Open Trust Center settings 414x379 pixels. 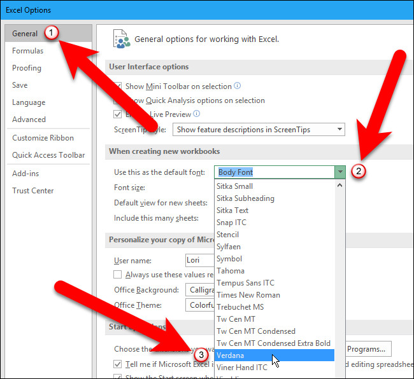click(x=33, y=190)
